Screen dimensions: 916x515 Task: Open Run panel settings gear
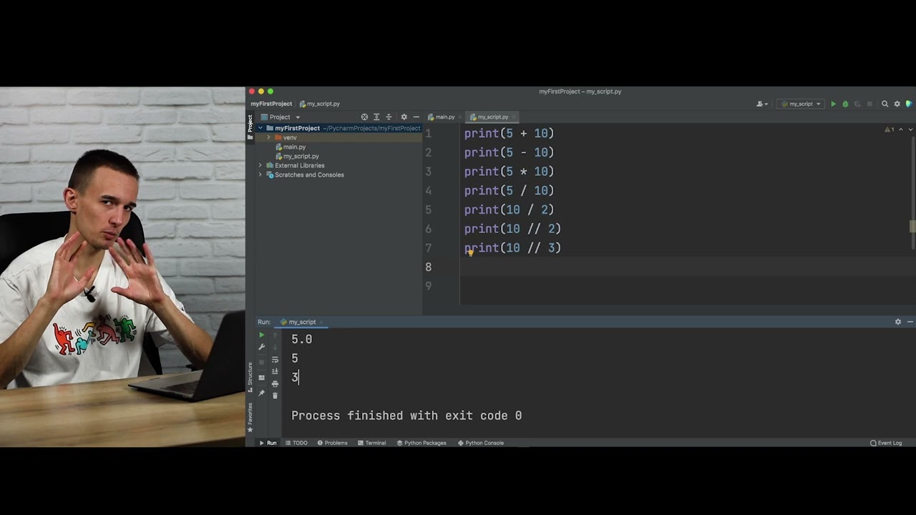pyautogui.click(x=898, y=322)
